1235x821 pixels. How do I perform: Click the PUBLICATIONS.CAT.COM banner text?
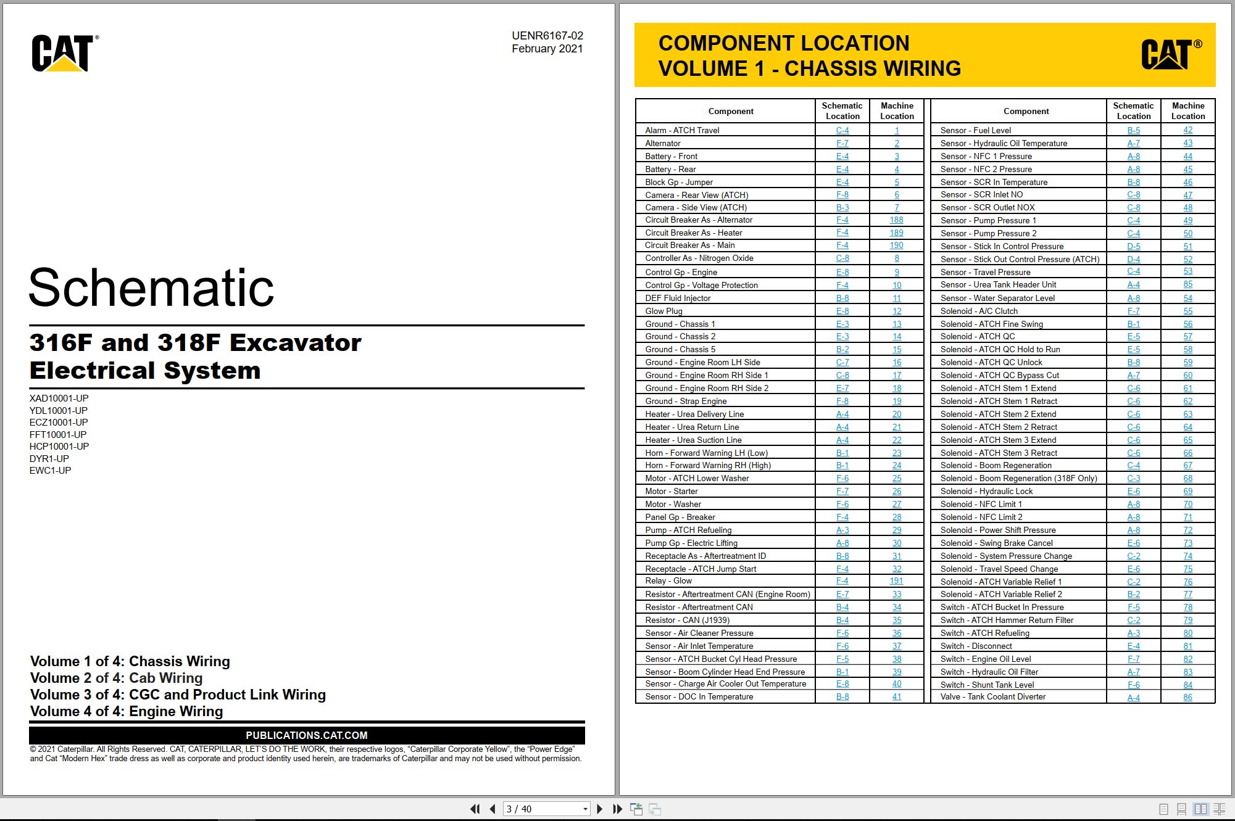pos(307,735)
